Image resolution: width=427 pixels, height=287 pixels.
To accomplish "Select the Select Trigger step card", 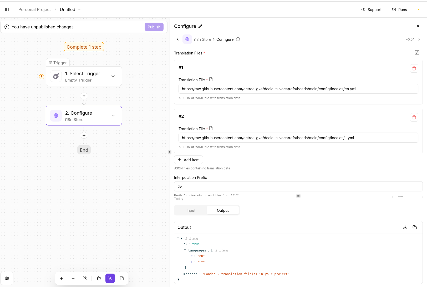I will click(84, 76).
